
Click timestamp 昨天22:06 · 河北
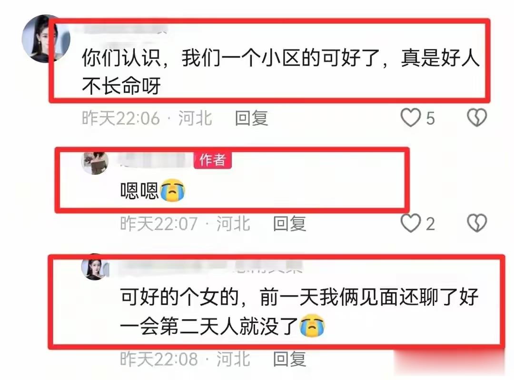tap(147, 118)
